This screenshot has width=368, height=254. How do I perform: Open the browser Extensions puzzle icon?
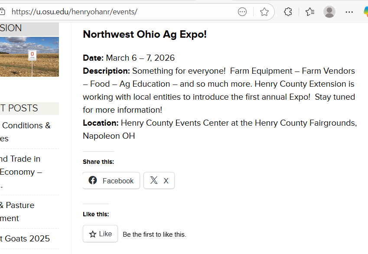(x=288, y=12)
